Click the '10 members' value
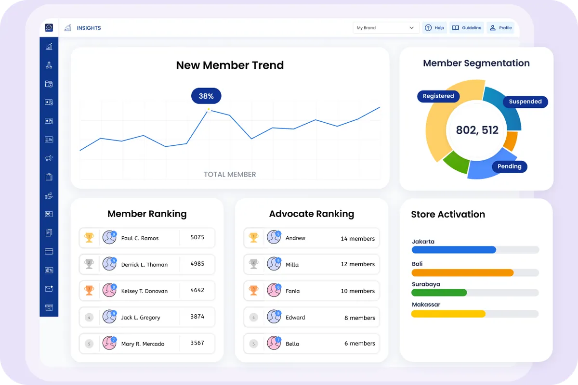 coord(358,291)
